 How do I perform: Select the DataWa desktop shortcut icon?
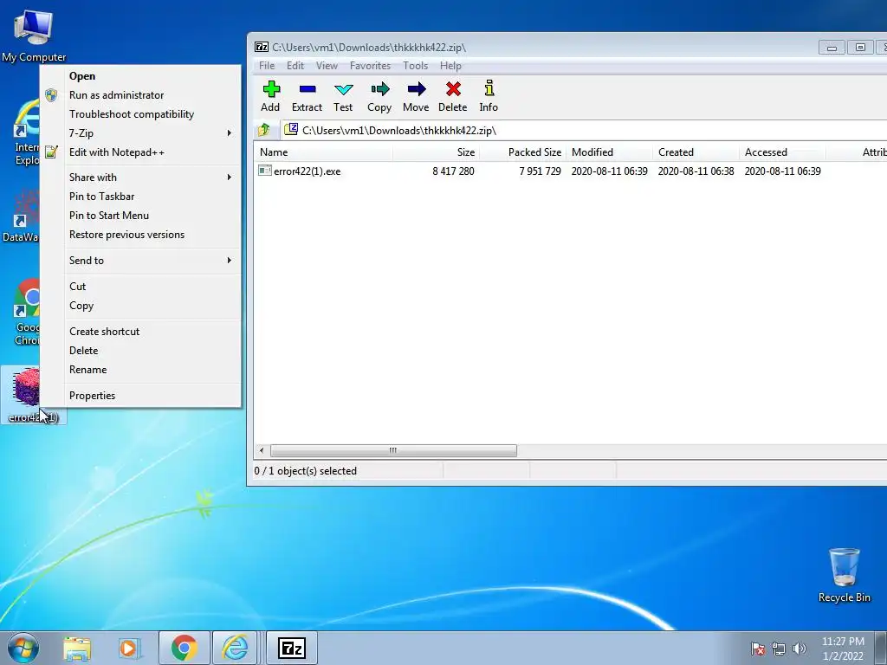click(x=21, y=216)
